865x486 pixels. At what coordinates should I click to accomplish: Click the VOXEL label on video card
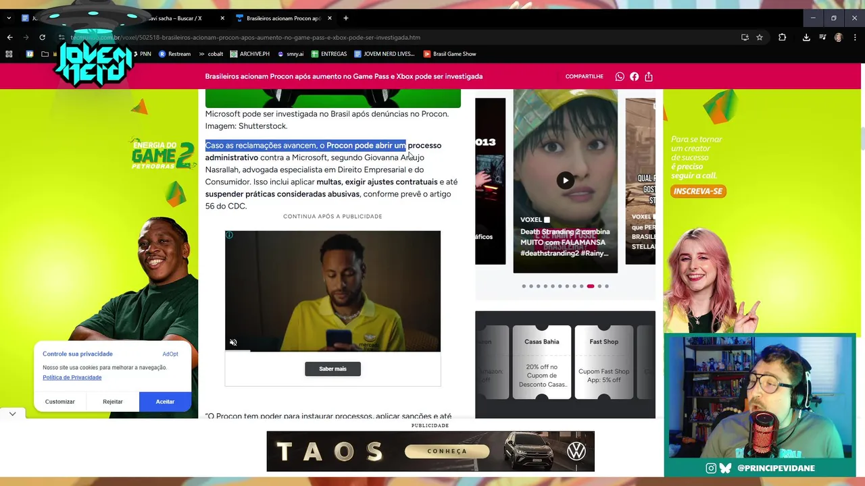point(531,219)
